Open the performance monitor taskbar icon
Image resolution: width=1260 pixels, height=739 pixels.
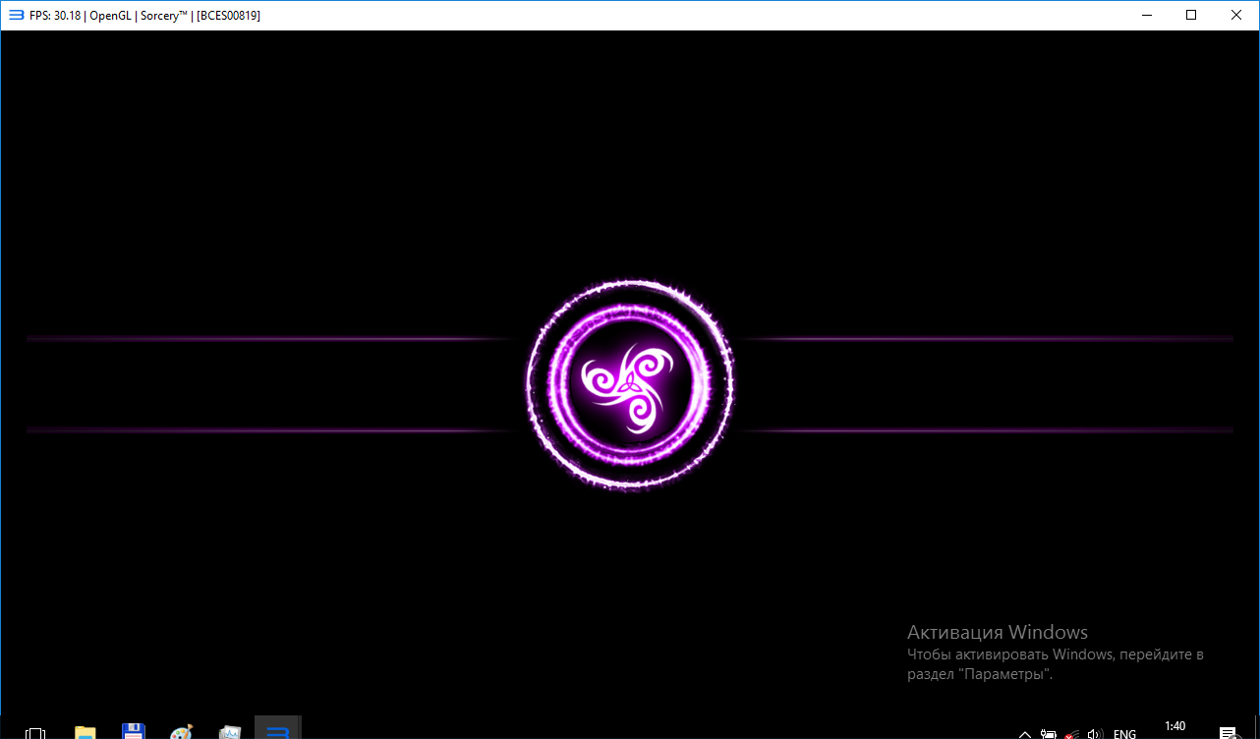point(230,732)
